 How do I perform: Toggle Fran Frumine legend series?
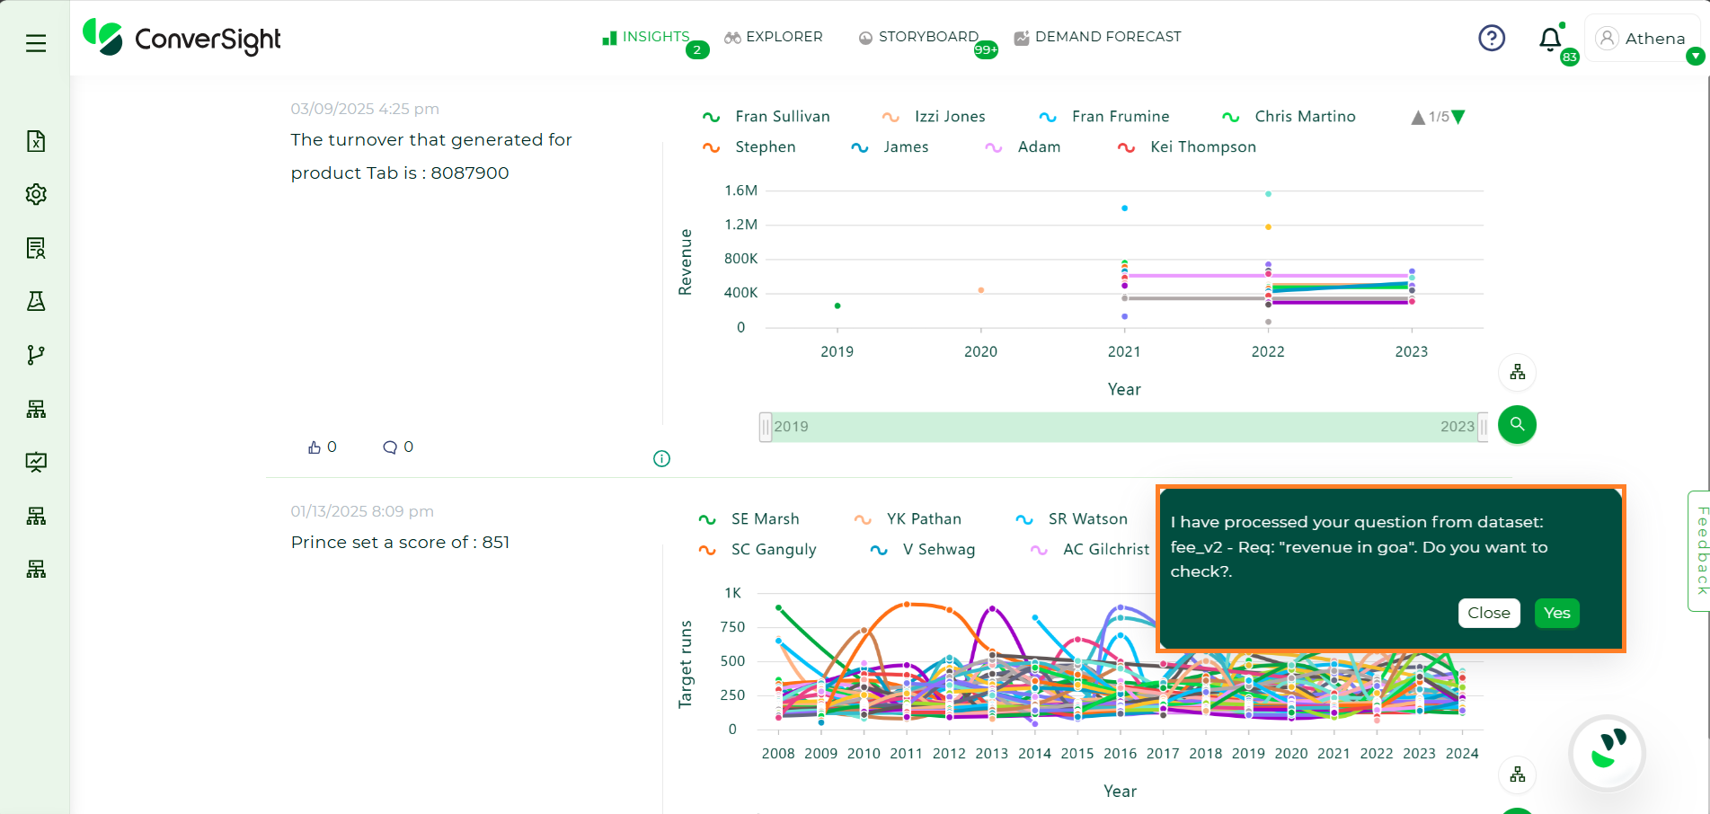pyautogui.click(x=1104, y=117)
